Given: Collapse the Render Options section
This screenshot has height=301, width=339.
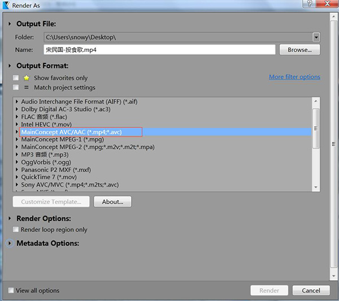Looking at the screenshot, I should click(10, 218).
